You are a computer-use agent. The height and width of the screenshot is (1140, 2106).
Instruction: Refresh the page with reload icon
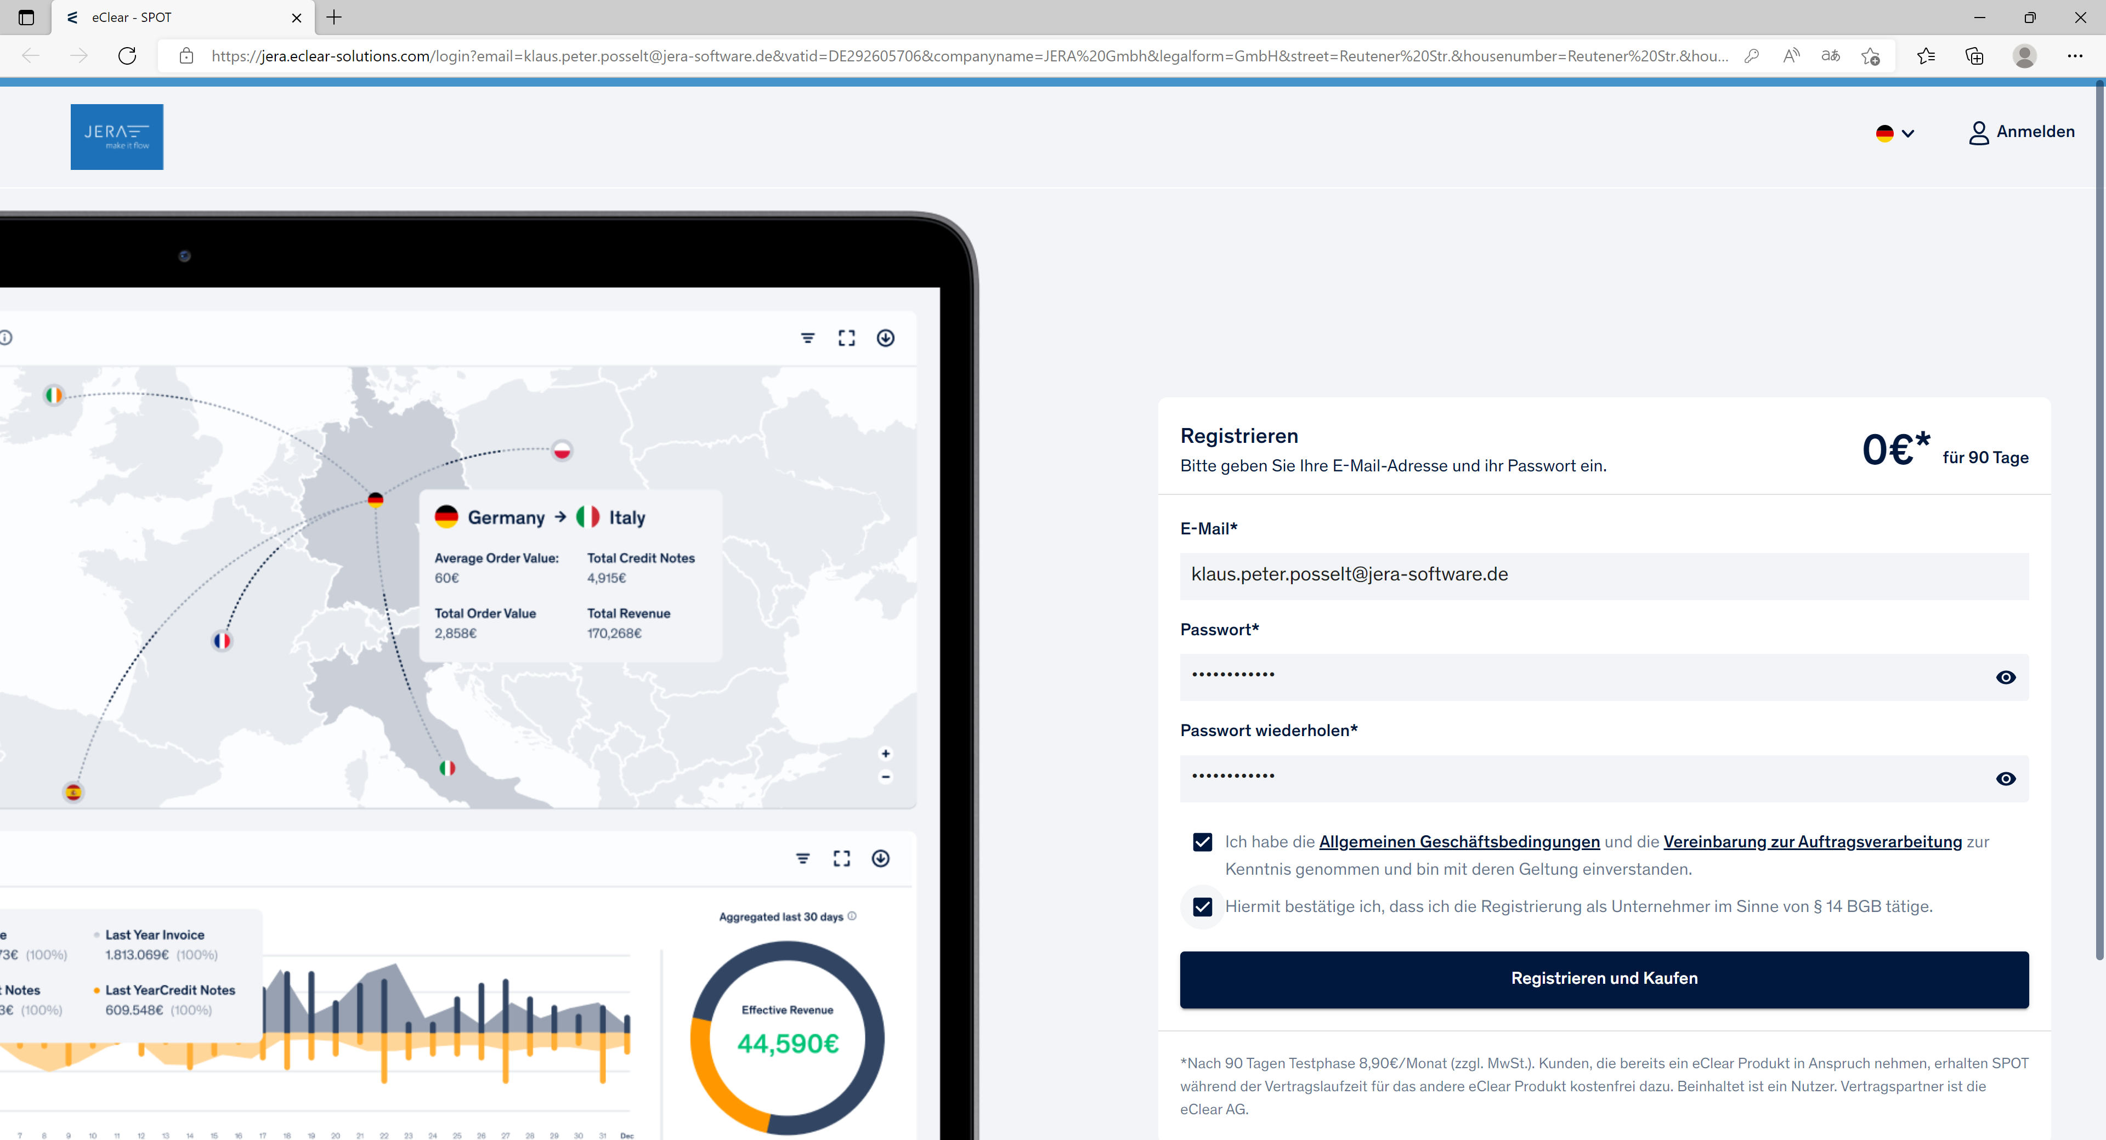point(128,55)
